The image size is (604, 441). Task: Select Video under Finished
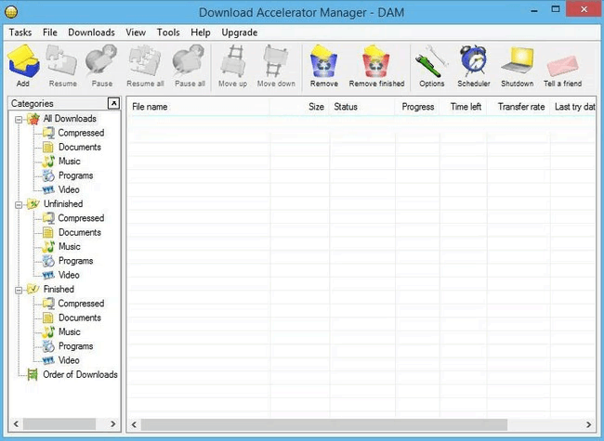60,360
